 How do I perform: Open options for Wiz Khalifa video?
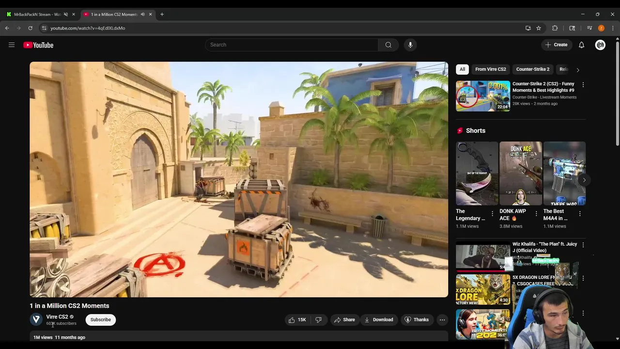click(x=583, y=245)
